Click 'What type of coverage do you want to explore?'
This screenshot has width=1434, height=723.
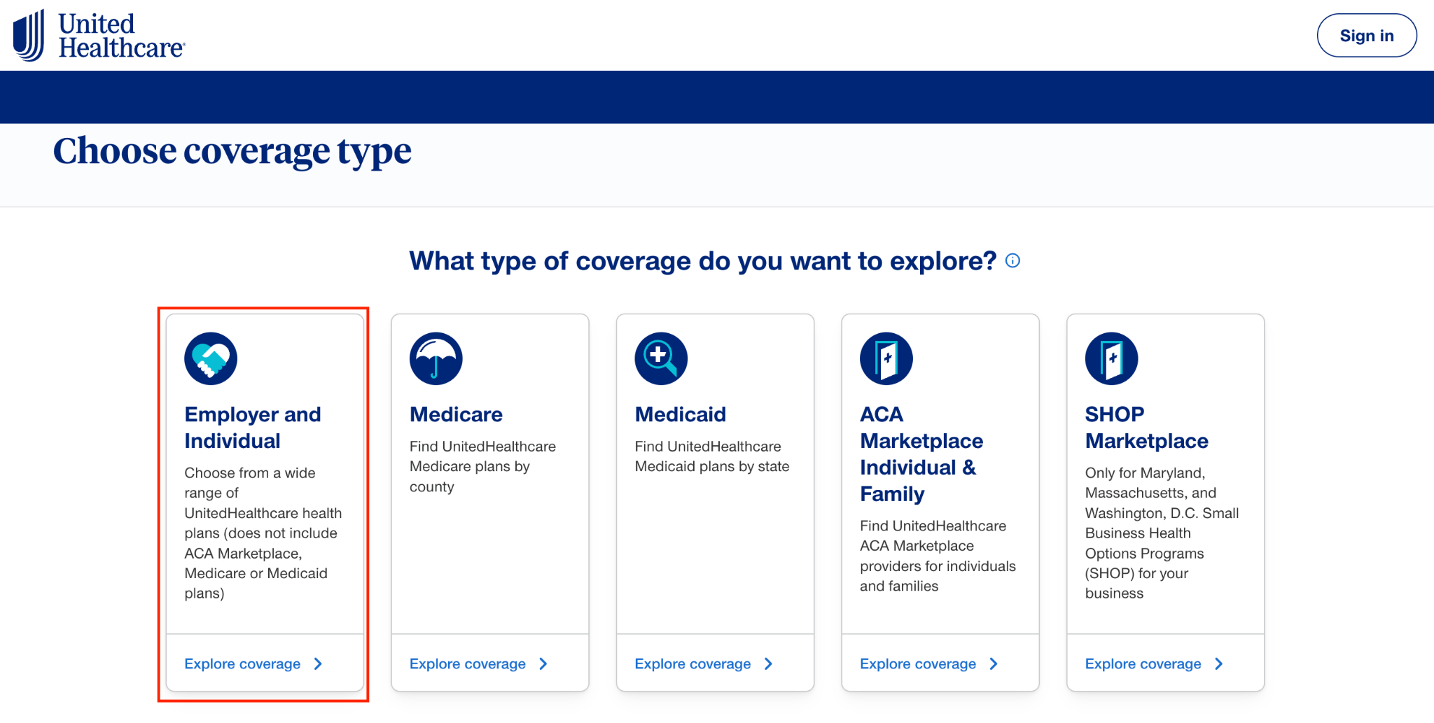[x=703, y=261]
